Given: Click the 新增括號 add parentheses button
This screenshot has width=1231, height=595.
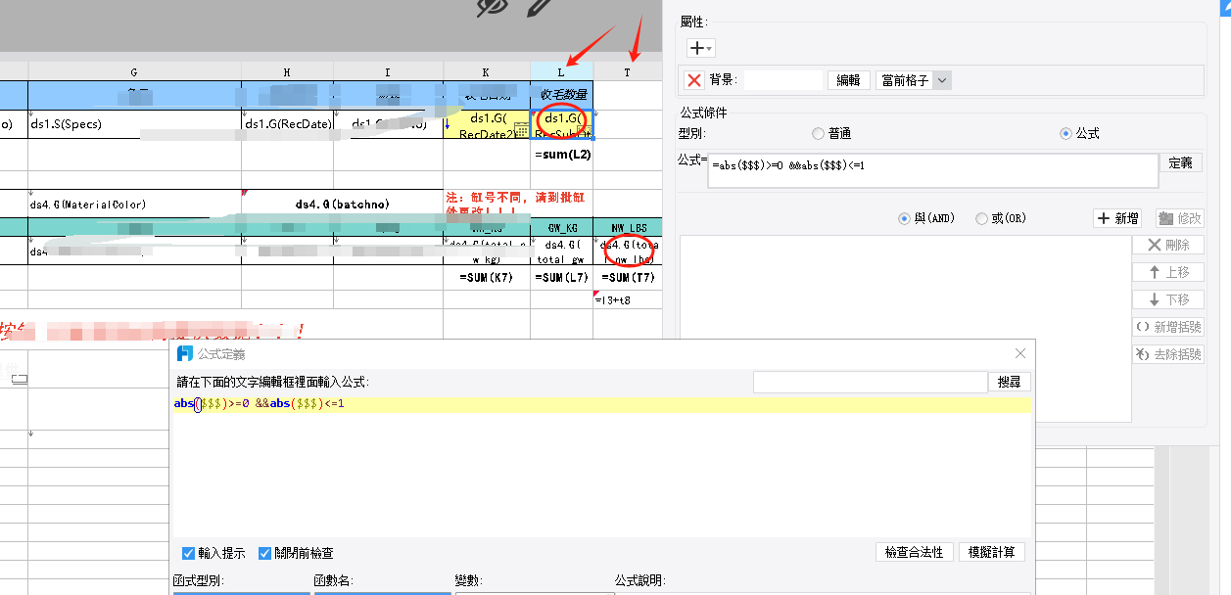Looking at the screenshot, I should [1167, 327].
